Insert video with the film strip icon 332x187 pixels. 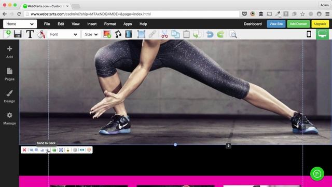coord(129,34)
